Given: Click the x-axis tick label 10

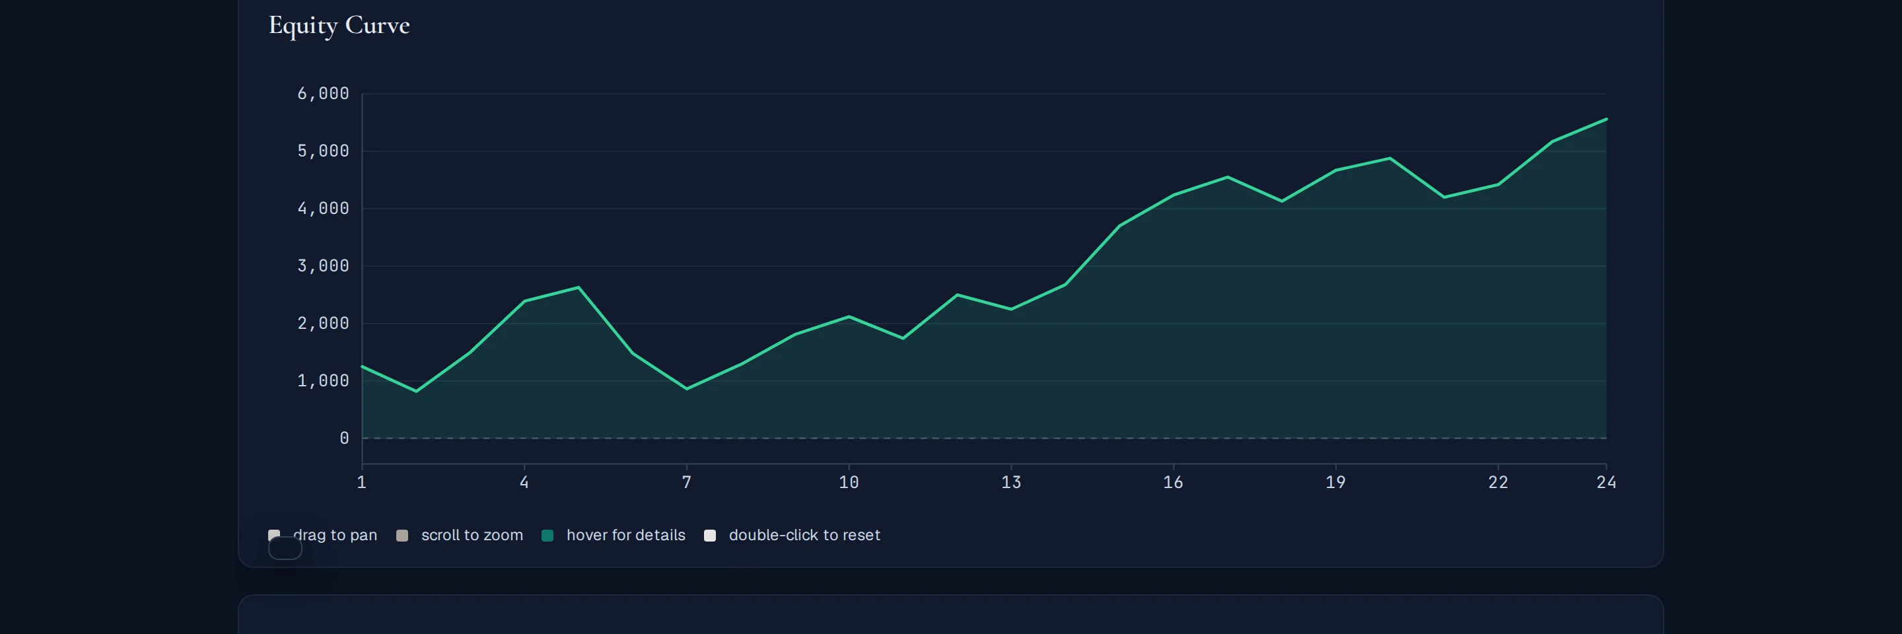Looking at the screenshot, I should pyautogui.click(x=849, y=483).
